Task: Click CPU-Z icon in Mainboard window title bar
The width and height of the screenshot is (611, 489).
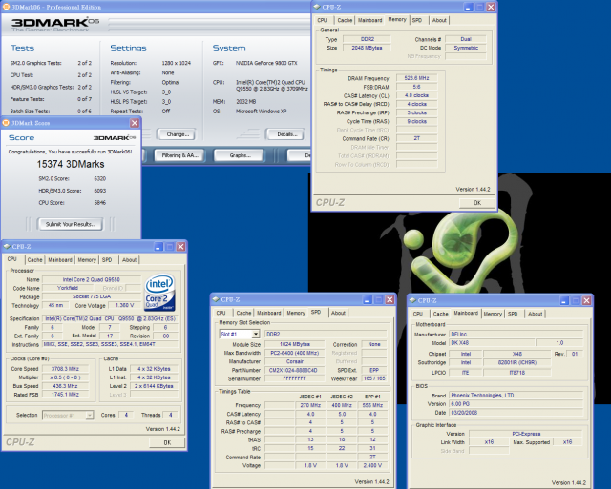Action: pos(412,300)
